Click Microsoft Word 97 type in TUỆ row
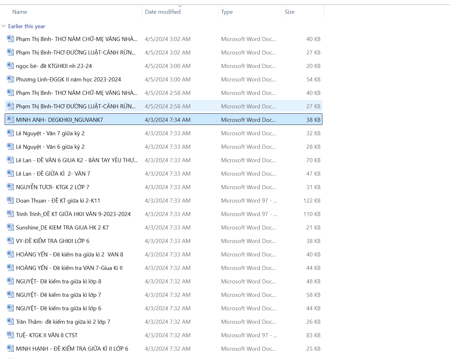This screenshot has height=361, width=450. pyautogui.click(x=249, y=335)
